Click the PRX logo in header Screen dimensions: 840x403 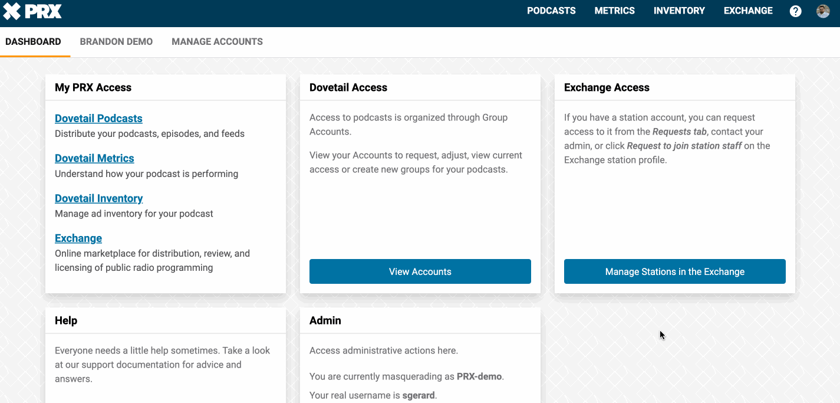coord(32,11)
